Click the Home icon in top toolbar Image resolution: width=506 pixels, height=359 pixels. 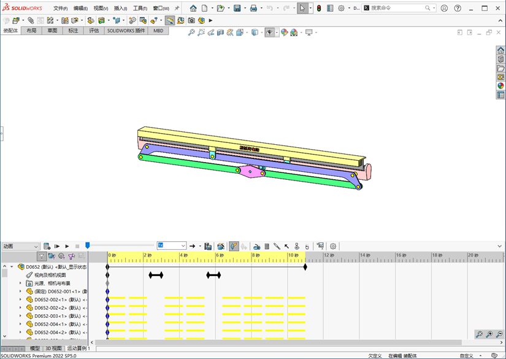(x=193, y=9)
